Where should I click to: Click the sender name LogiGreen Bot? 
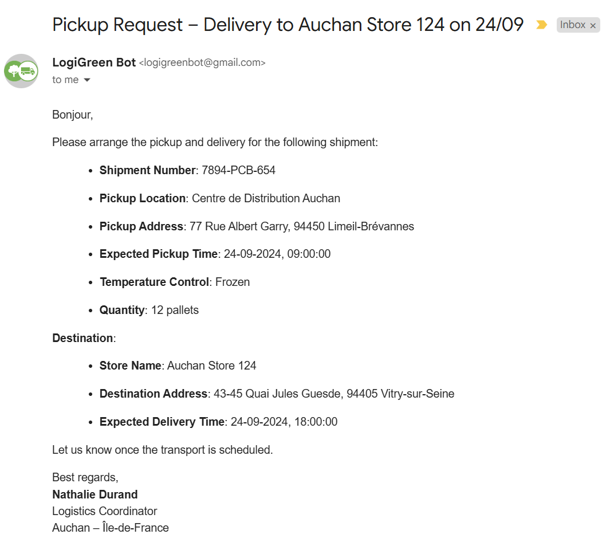(x=94, y=62)
